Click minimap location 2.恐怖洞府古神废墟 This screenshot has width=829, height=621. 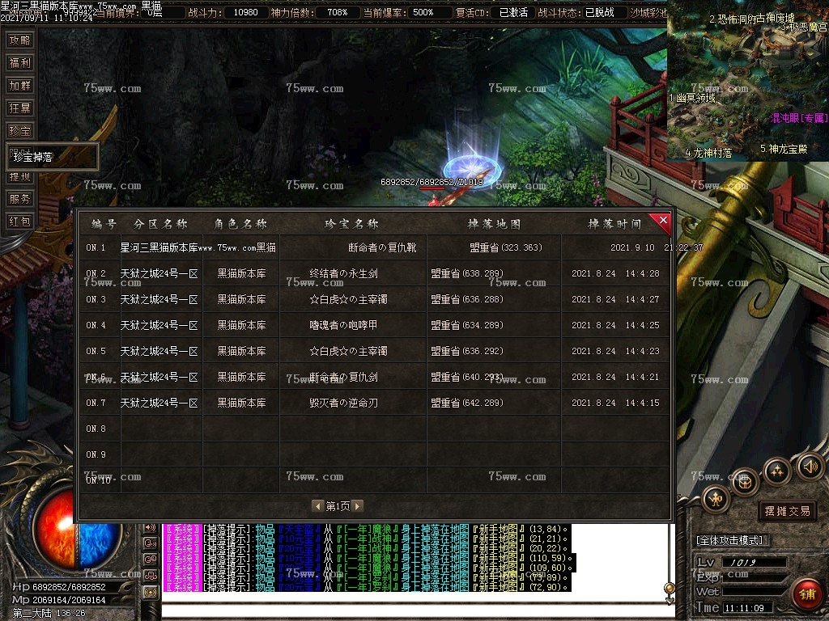coord(752,19)
